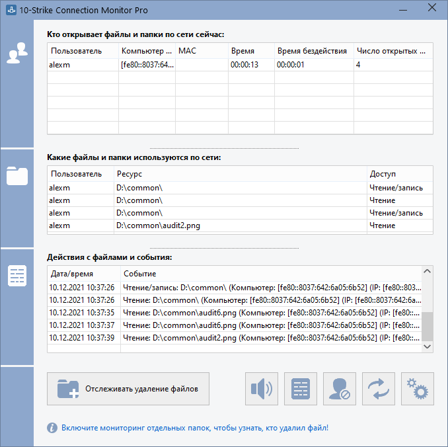448x447 pixels.
Task: Click the events list scroll down arrow
Action: click(x=427, y=346)
